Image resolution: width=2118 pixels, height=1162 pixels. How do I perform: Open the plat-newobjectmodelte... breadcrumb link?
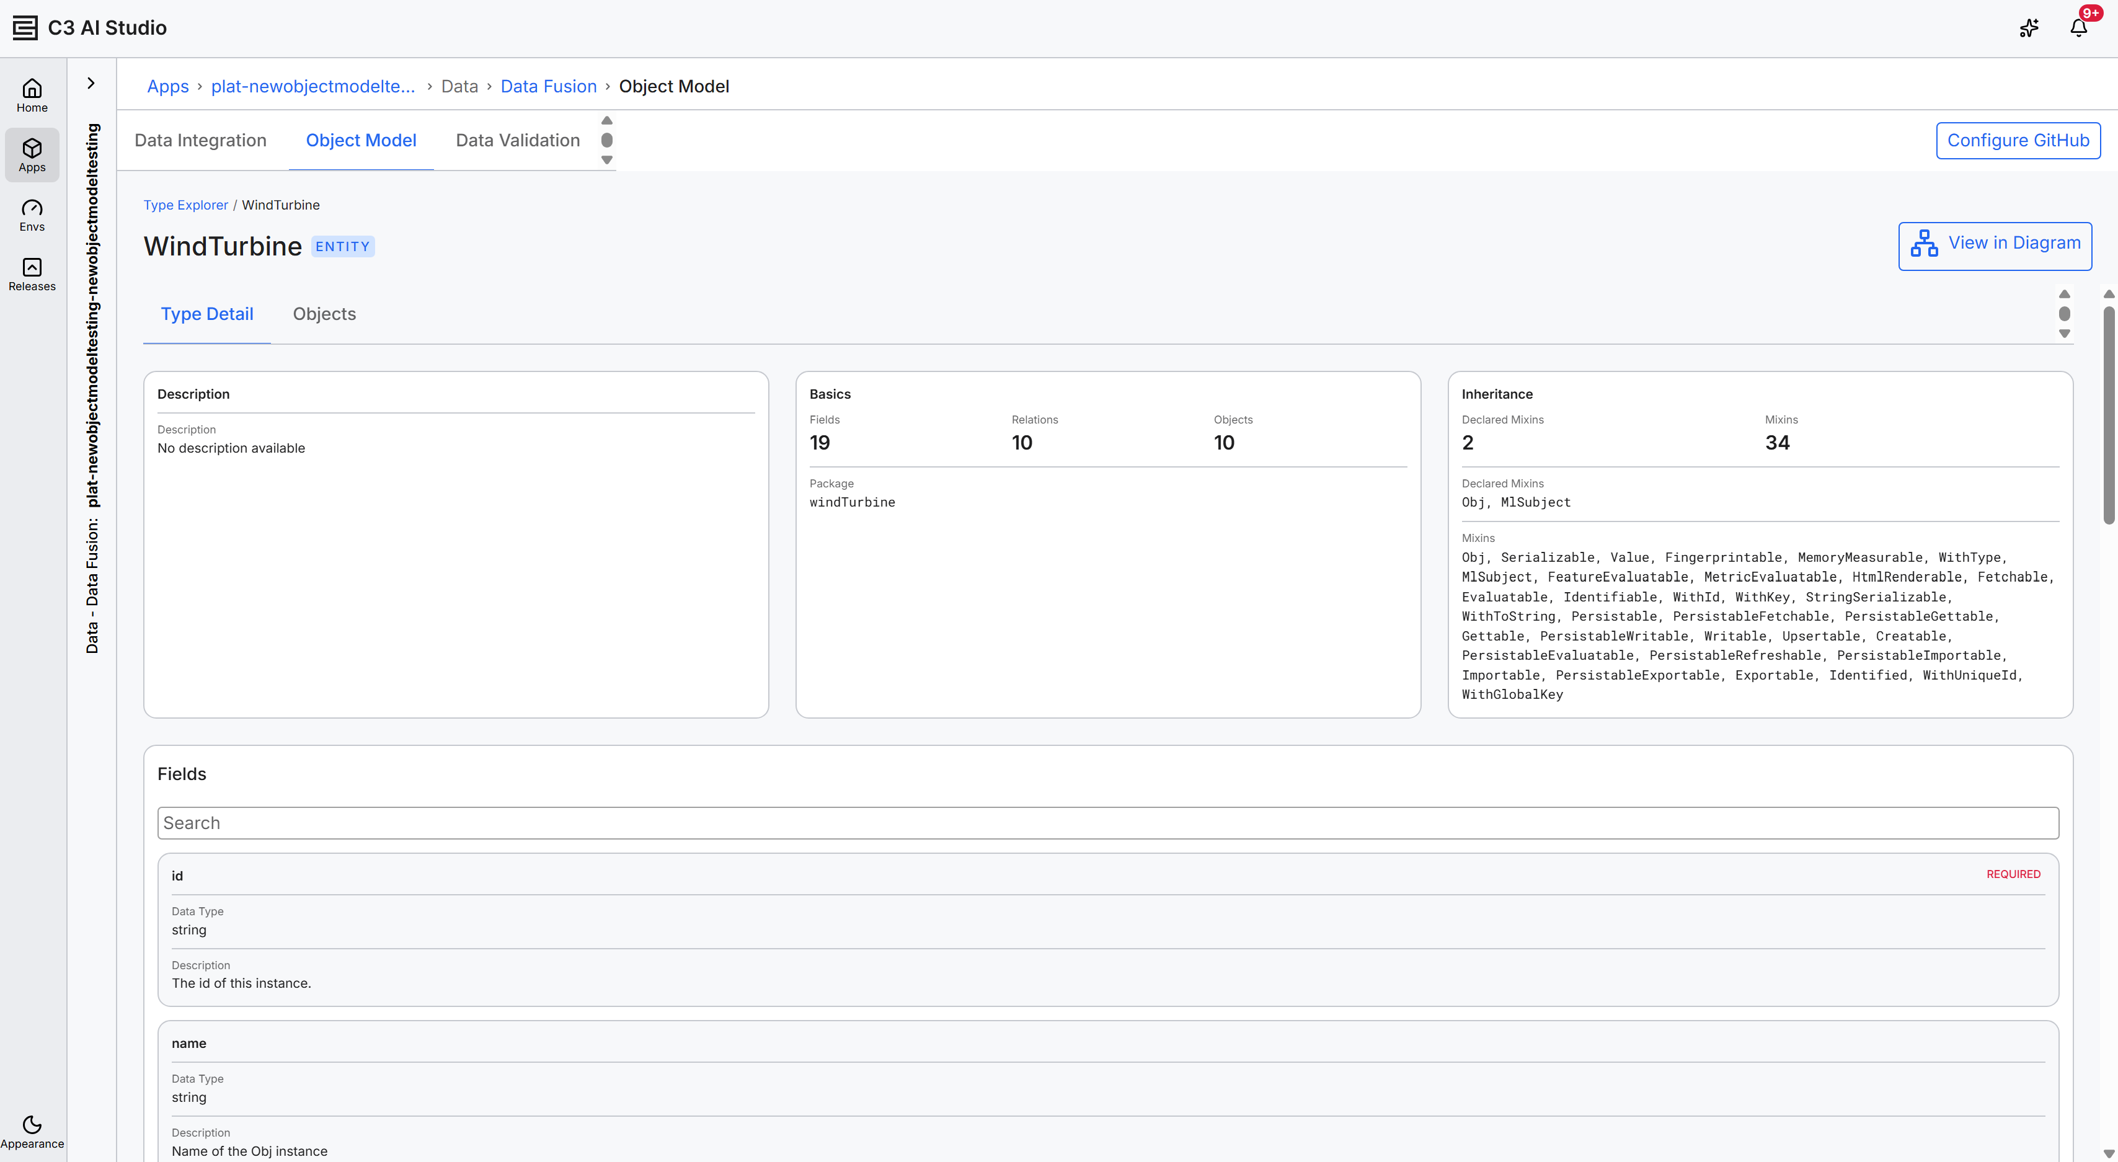(313, 86)
